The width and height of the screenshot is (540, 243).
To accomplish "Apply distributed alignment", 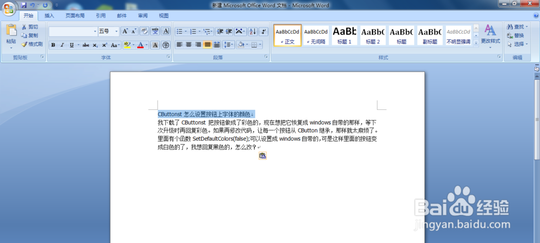I will coord(217,44).
